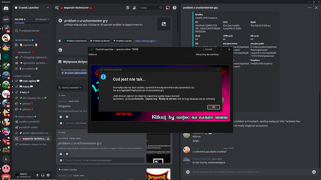Expand Crystal Launcher server menu dropdown
This screenshot has width=321, height=180.
click(x=48, y=8)
